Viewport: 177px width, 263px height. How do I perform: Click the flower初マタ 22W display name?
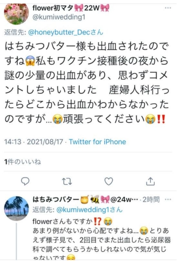pos(71,8)
